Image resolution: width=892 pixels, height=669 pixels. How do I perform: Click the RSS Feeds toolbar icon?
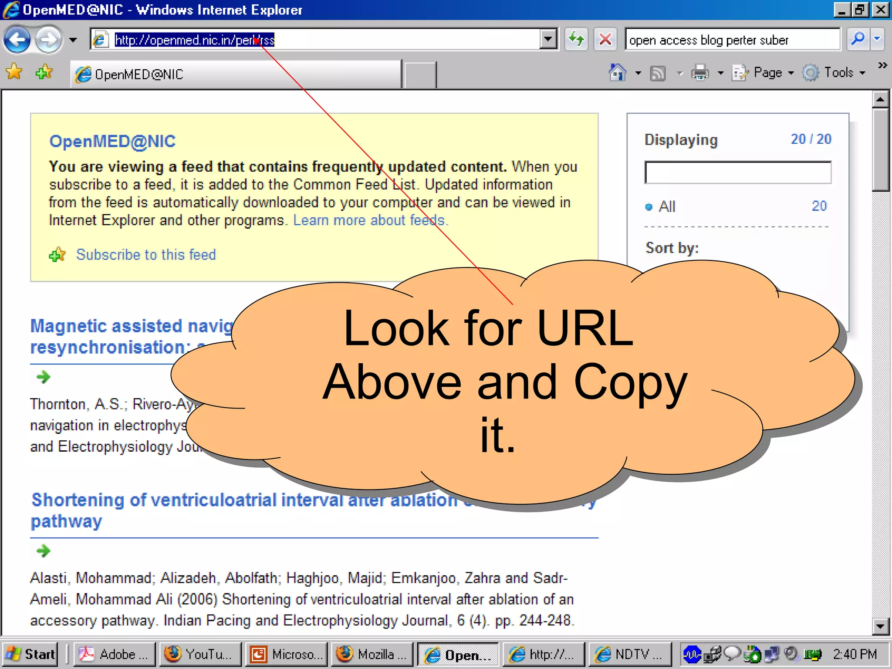pyautogui.click(x=658, y=73)
